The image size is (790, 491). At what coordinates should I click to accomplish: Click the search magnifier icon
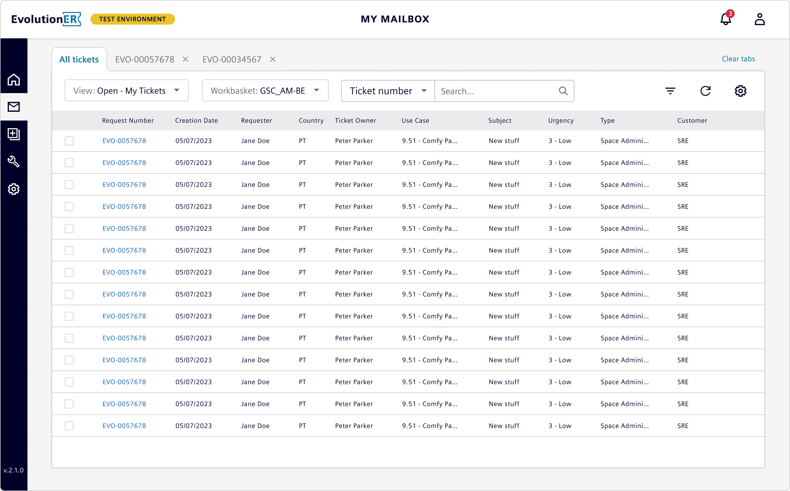pyautogui.click(x=563, y=91)
